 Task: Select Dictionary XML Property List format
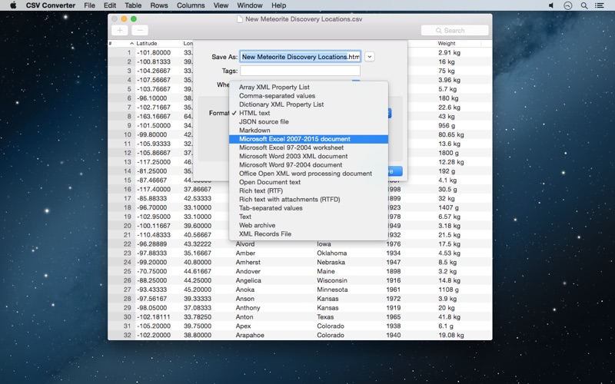click(x=309, y=104)
